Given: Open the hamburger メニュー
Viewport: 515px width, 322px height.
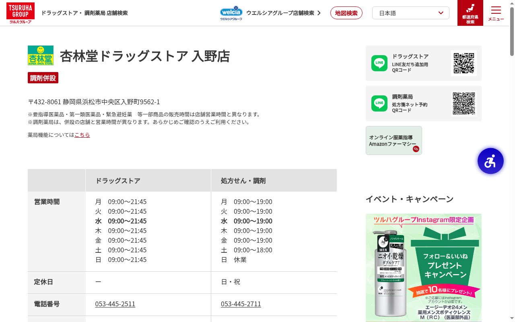Looking at the screenshot, I should [496, 13].
